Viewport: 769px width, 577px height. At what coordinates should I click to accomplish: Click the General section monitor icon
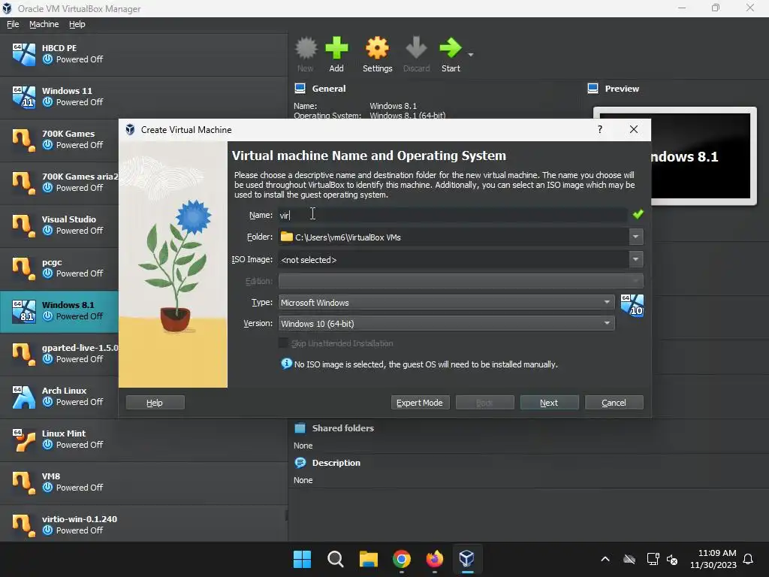click(x=300, y=89)
